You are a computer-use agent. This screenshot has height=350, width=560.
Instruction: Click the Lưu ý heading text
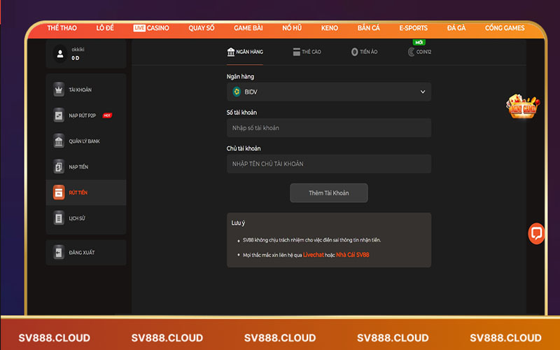(x=238, y=223)
